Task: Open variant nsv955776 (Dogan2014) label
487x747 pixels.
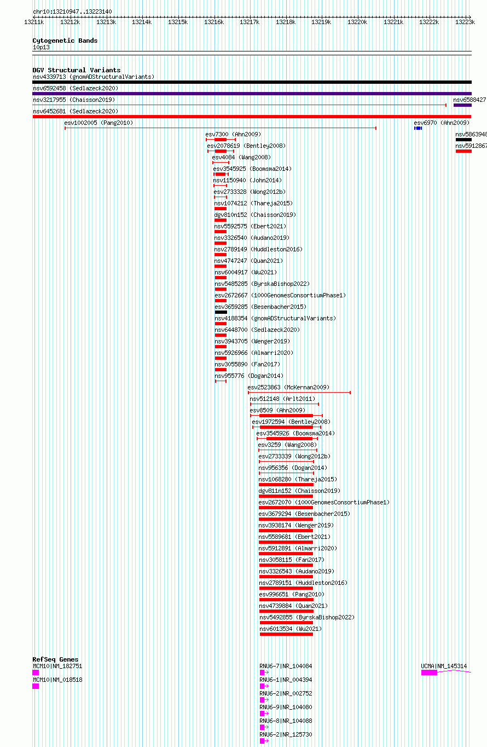Action: click(x=248, y=376)
